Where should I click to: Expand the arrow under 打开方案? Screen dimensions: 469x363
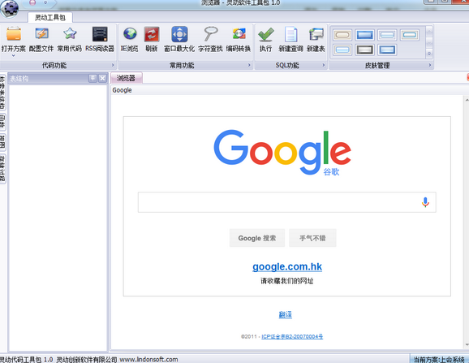pyautogui.click(x=13, y=56)
